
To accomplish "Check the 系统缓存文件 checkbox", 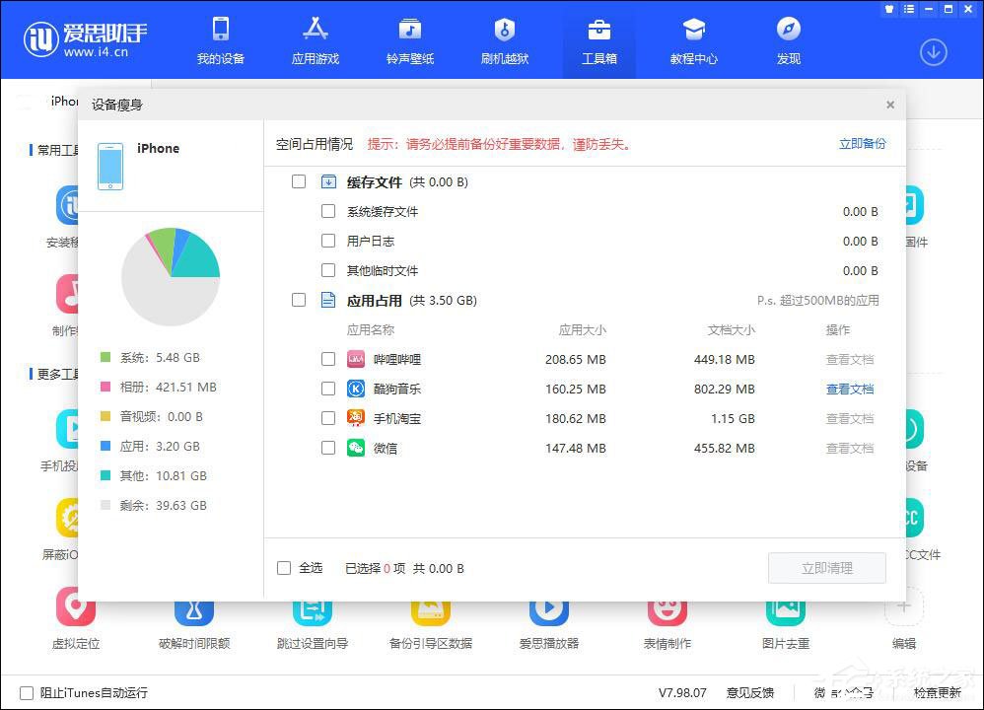I will (x=329, y=211).
